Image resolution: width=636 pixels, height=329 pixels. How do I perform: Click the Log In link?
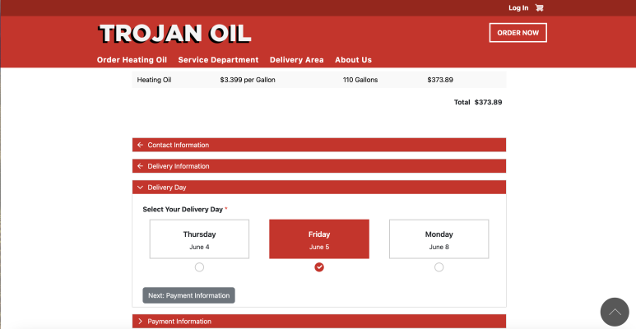pos(518,7)
